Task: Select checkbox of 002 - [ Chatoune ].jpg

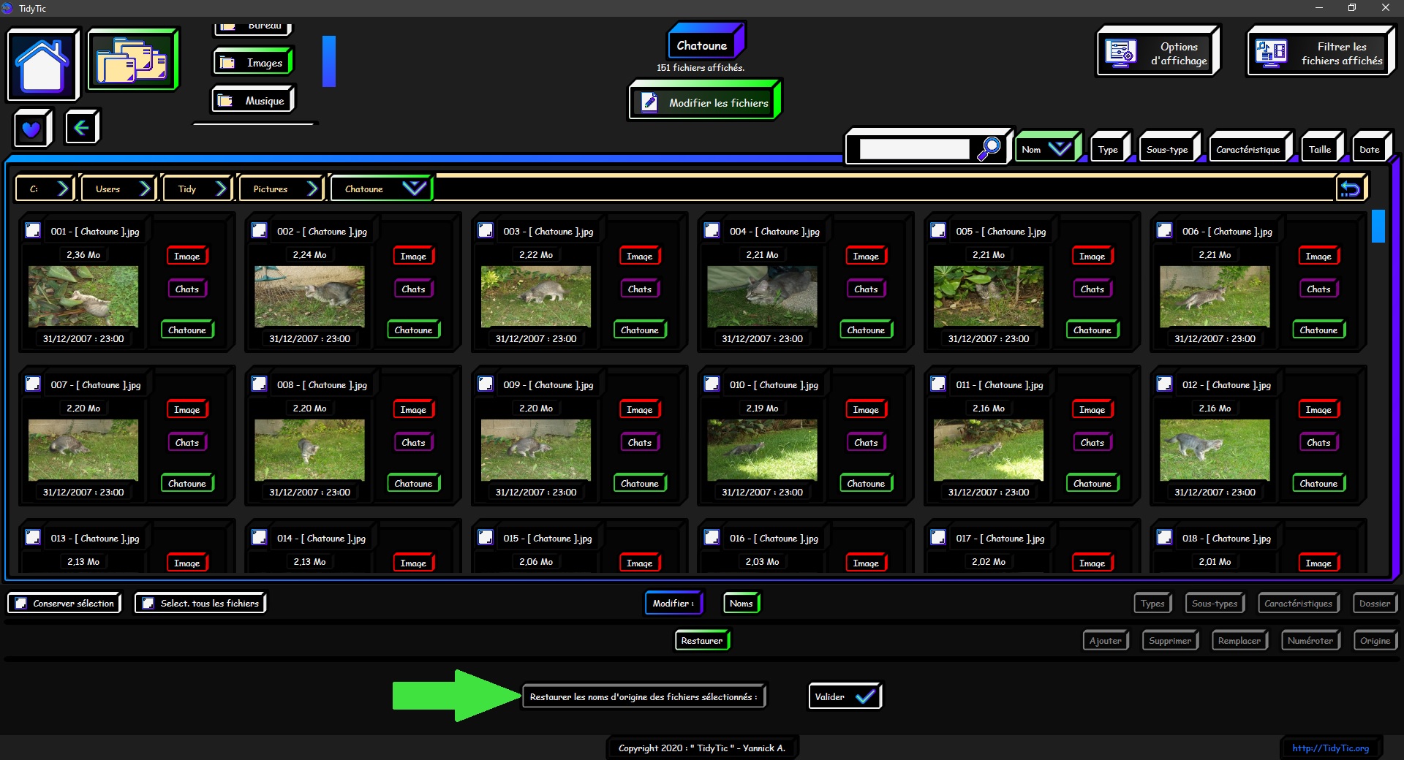Action: 259,231
